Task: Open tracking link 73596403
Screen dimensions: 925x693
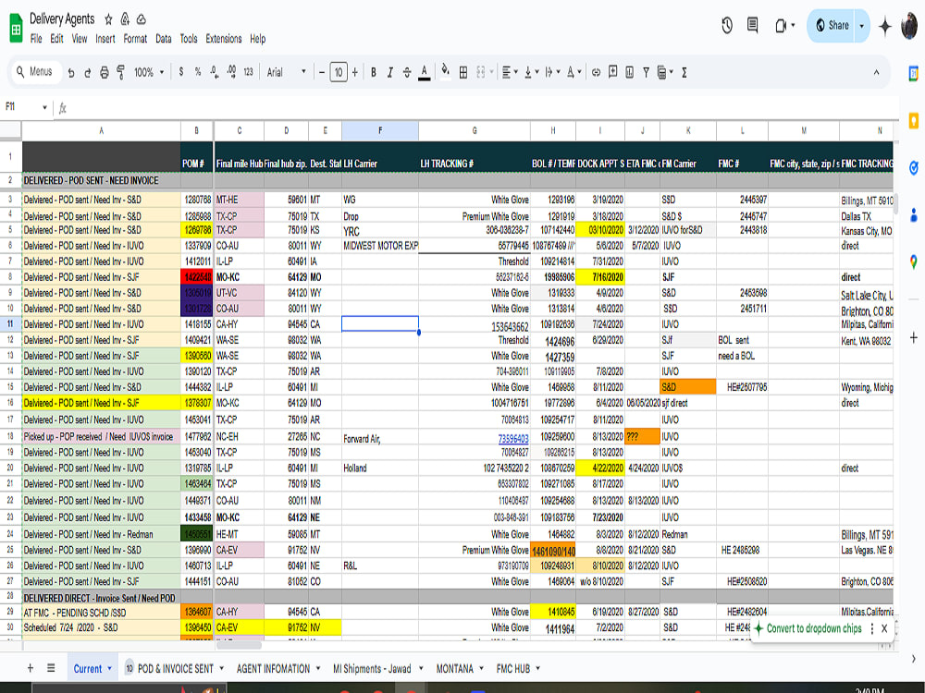Action: coord(513,438)
